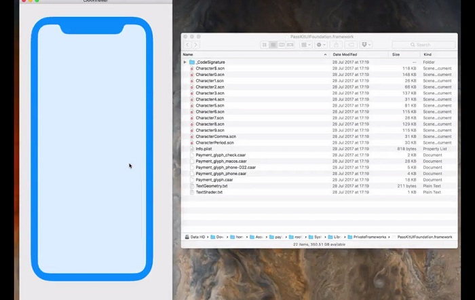Switch Finder to list view
475x300 pixels.
pyautogui.click(x=273, y=45)
